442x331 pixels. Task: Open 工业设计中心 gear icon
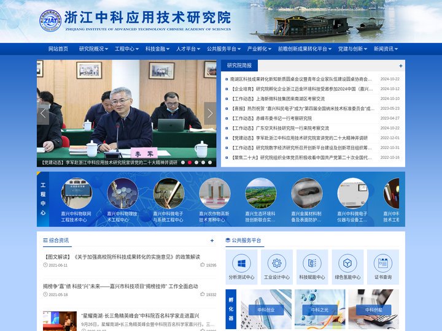pos(276,263)
